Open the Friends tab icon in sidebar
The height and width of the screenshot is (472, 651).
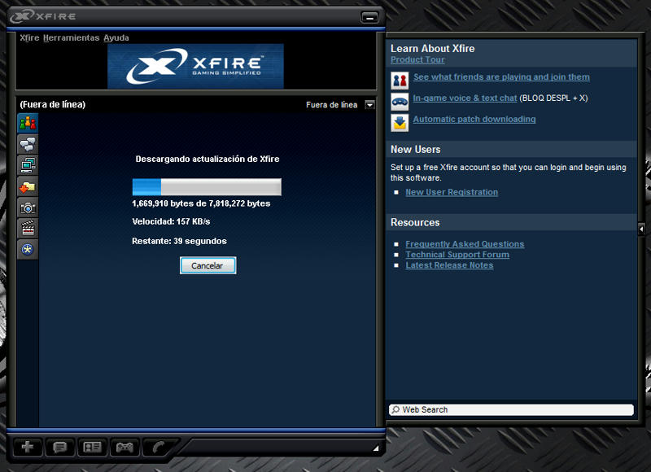pos(28,123)
